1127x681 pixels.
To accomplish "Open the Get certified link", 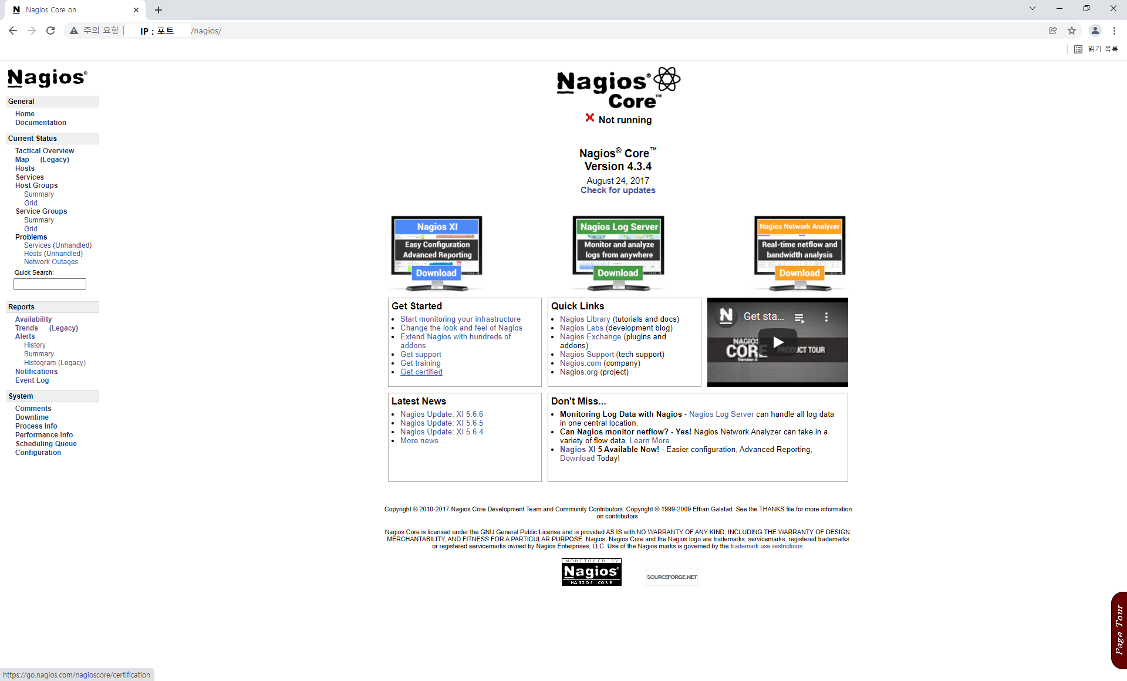I will (421, 372).
